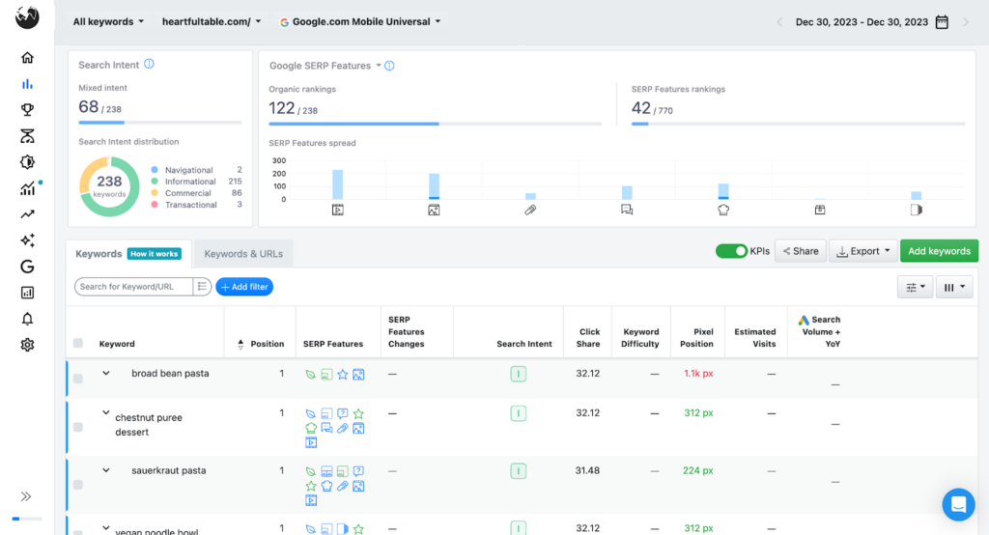Open notifications bell in sidebar

[x=27, y=319]
